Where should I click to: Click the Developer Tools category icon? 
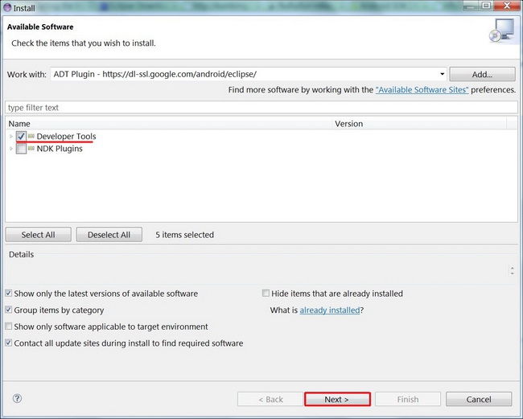pyautogui.click(x=31, y=136)
